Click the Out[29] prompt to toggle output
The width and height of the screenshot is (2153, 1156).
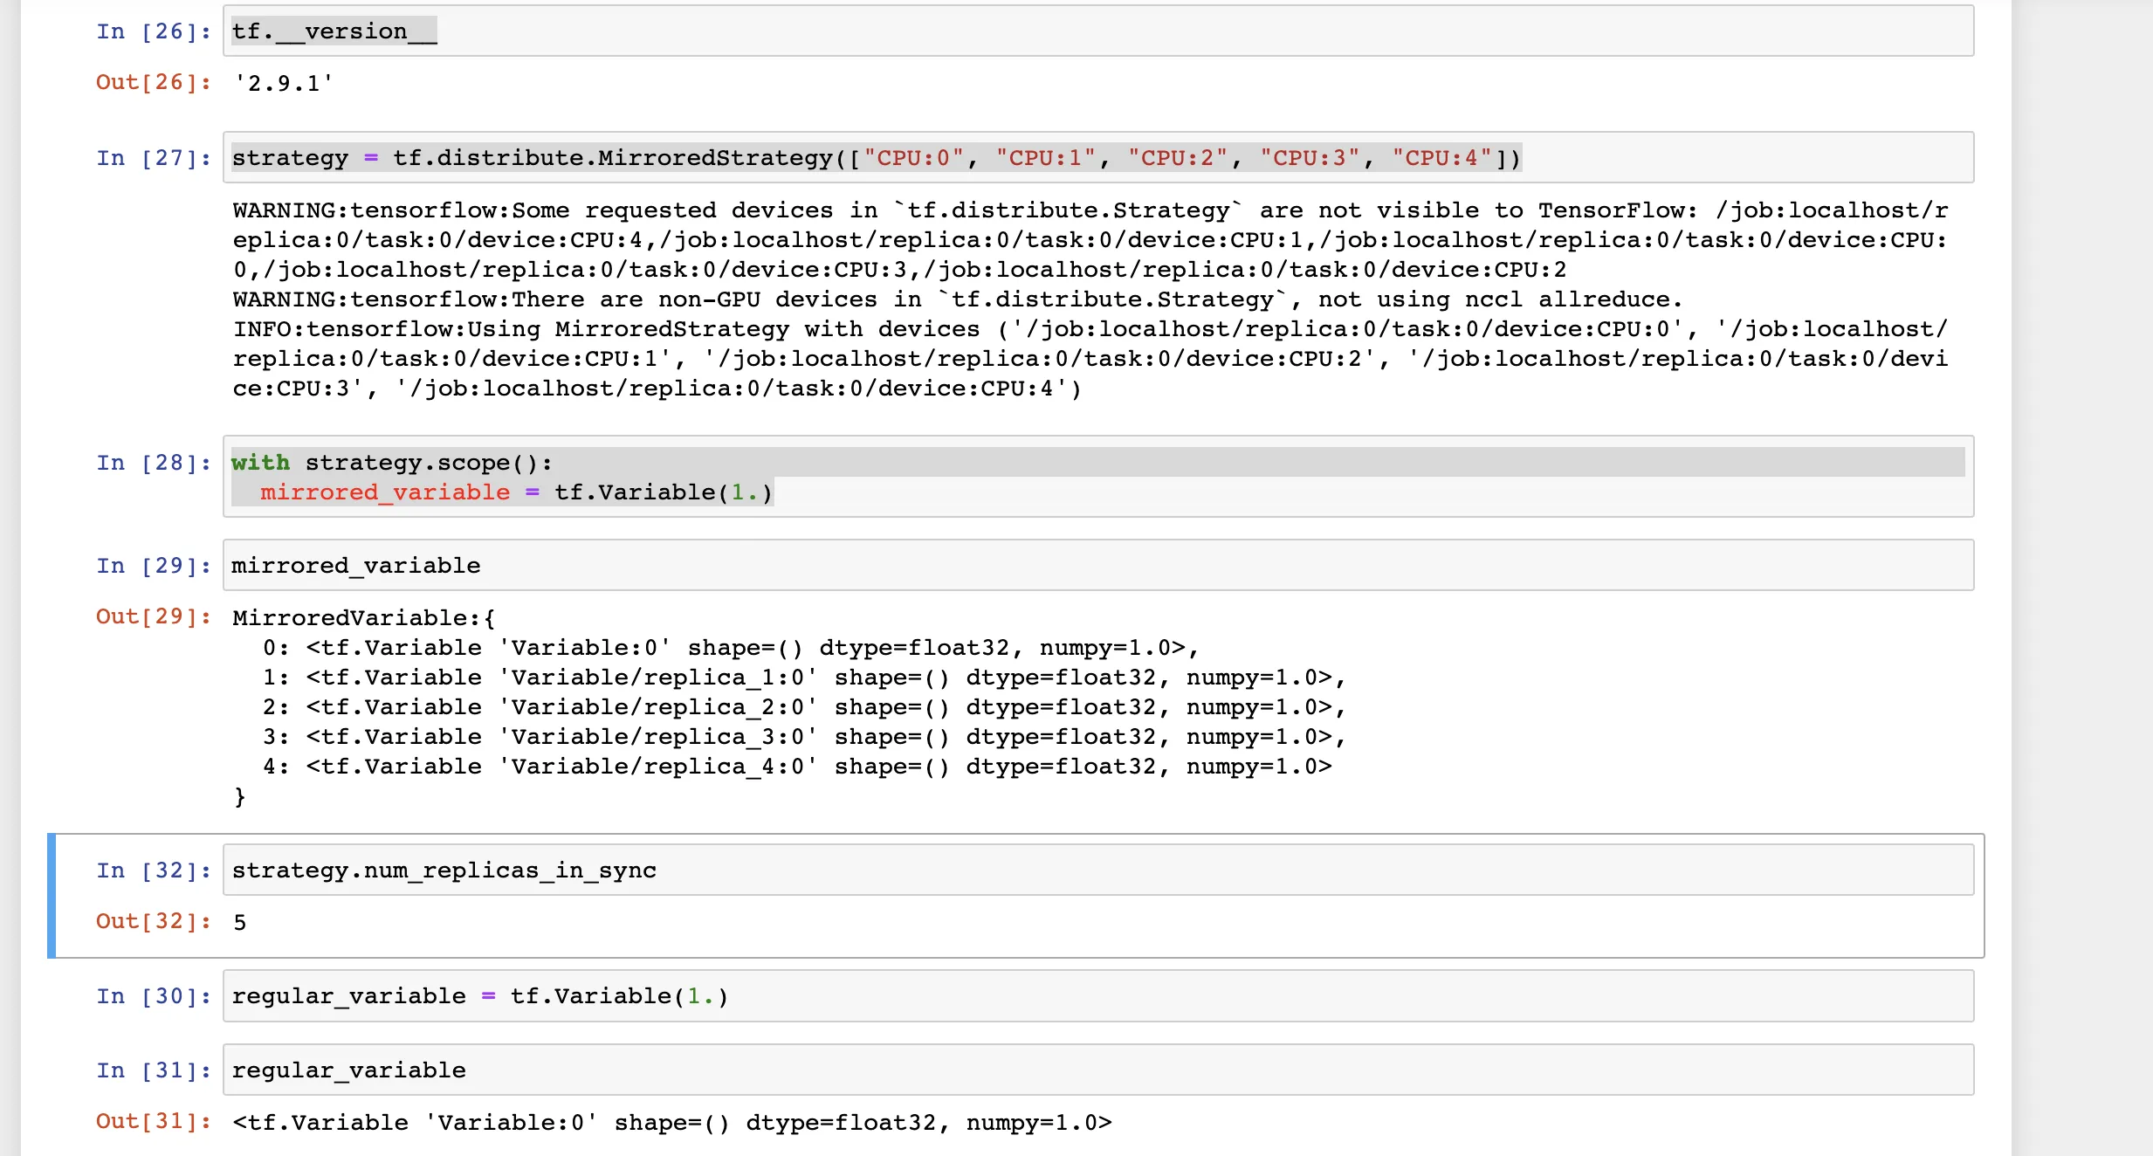154,617
